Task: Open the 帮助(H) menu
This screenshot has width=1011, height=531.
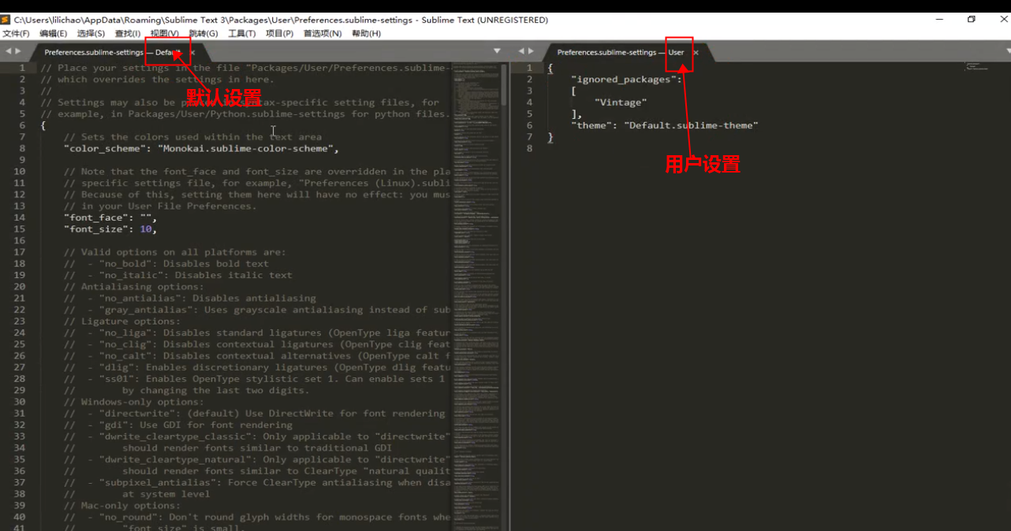Action: click(366, 34)
